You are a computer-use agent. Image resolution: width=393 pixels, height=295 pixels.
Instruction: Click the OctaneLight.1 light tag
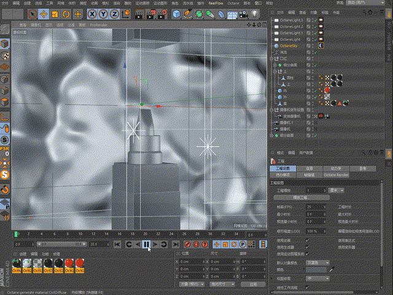click(321, 33)
